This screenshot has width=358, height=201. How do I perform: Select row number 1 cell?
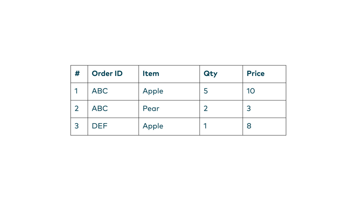[x=79, y=91]
